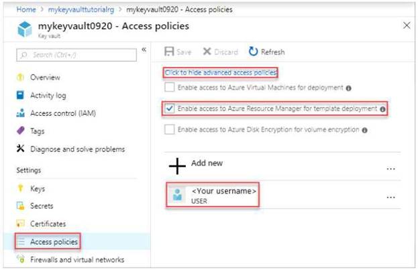Click the purple Tags icon
This screenshot has height=270, width=418.
pos(21,131)
